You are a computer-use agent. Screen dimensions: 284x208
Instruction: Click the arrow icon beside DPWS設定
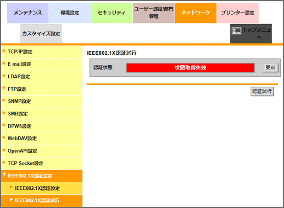[x=4, y=125]
